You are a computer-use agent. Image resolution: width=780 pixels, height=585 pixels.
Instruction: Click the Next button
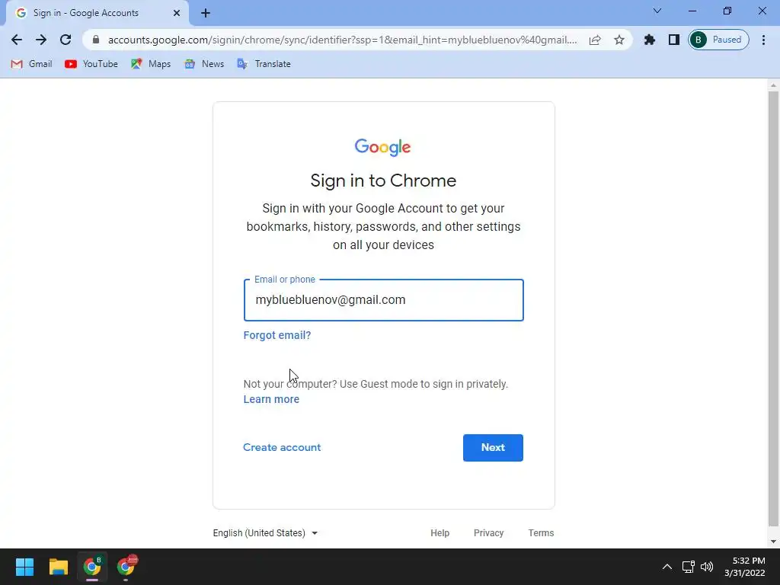pos(493,447)
